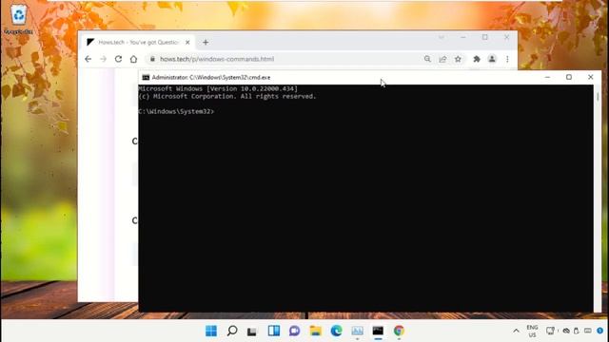Screen dimensions: 609x342
Task: Click the C:\Windows\System32> prompt line
Action: (176, 112)
